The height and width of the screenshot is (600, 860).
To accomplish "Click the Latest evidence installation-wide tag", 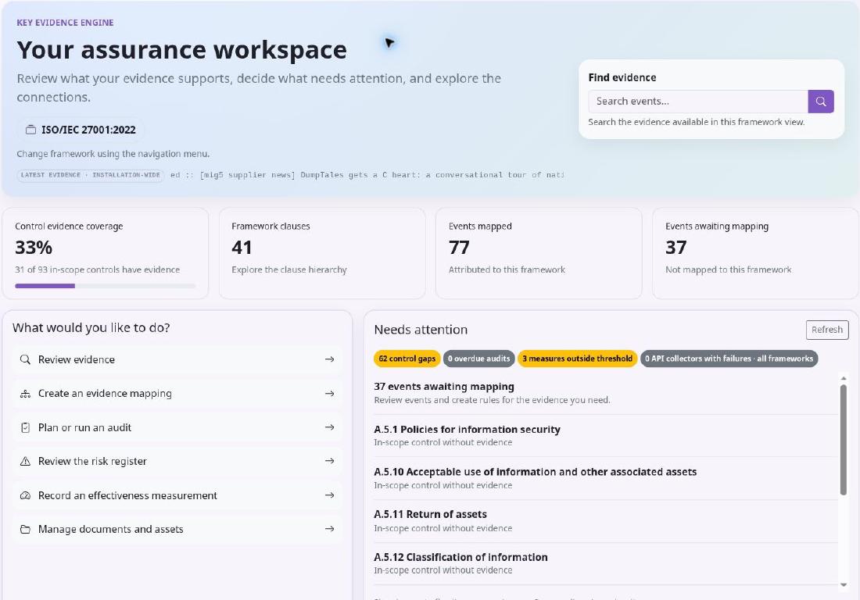I will [91, 175].
